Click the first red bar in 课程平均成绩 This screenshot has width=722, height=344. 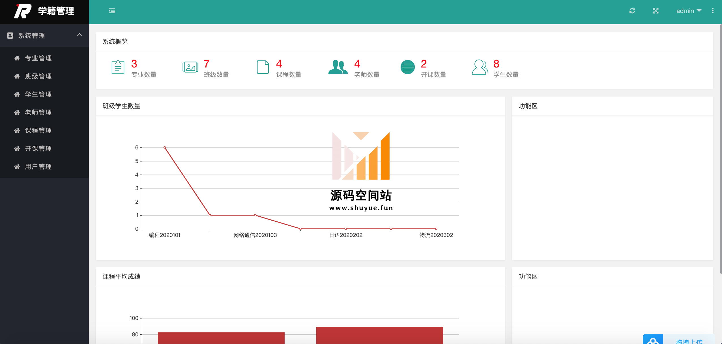pyautogui.click(x=221, y=338)
